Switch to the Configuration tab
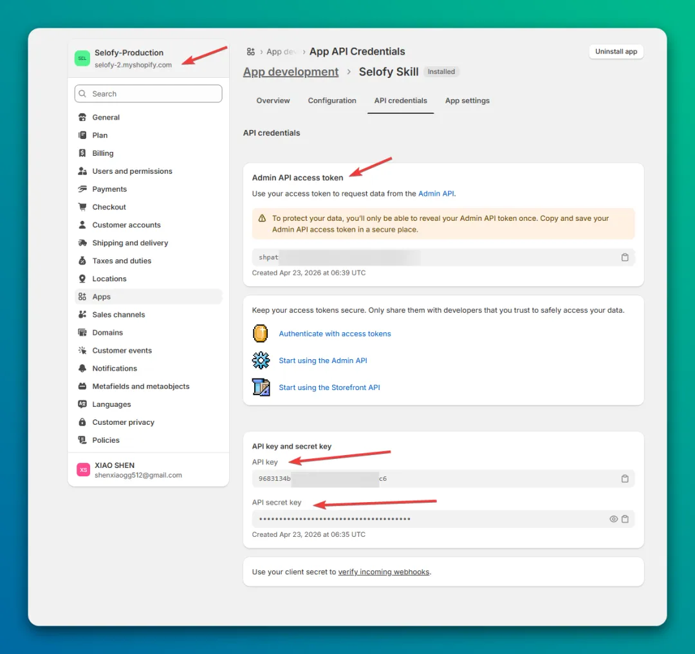The height and width of the screenshot is (654, 695). coord(332,100)
